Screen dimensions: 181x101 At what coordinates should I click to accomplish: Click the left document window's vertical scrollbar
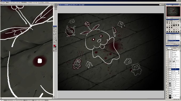54,51
